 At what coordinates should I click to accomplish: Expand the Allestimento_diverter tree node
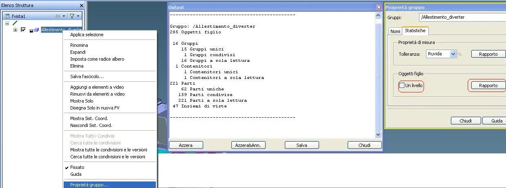(x=16, y=30)
